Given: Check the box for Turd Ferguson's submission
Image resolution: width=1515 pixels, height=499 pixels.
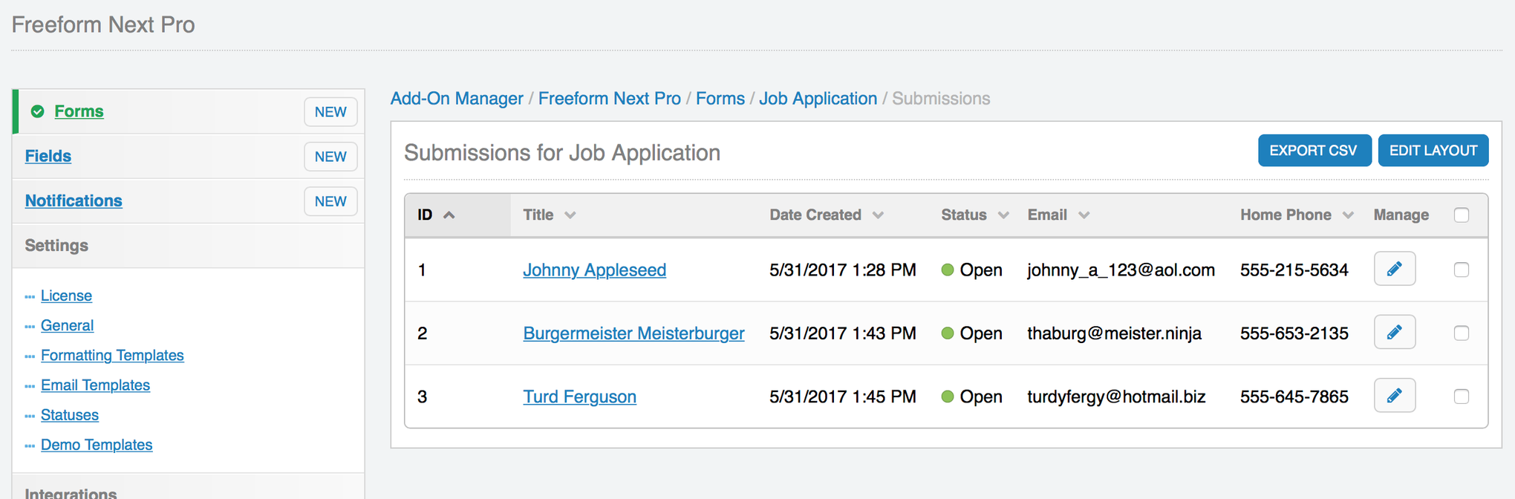Looking at the screenshot, I should 1462,397.
